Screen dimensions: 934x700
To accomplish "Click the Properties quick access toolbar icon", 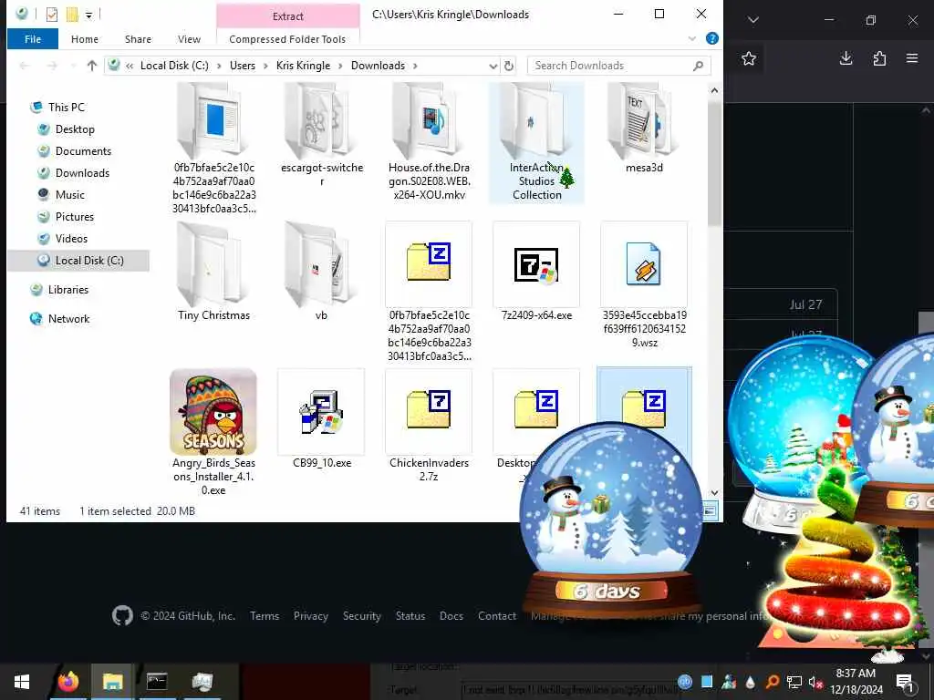I will click(x=52, y=15).
